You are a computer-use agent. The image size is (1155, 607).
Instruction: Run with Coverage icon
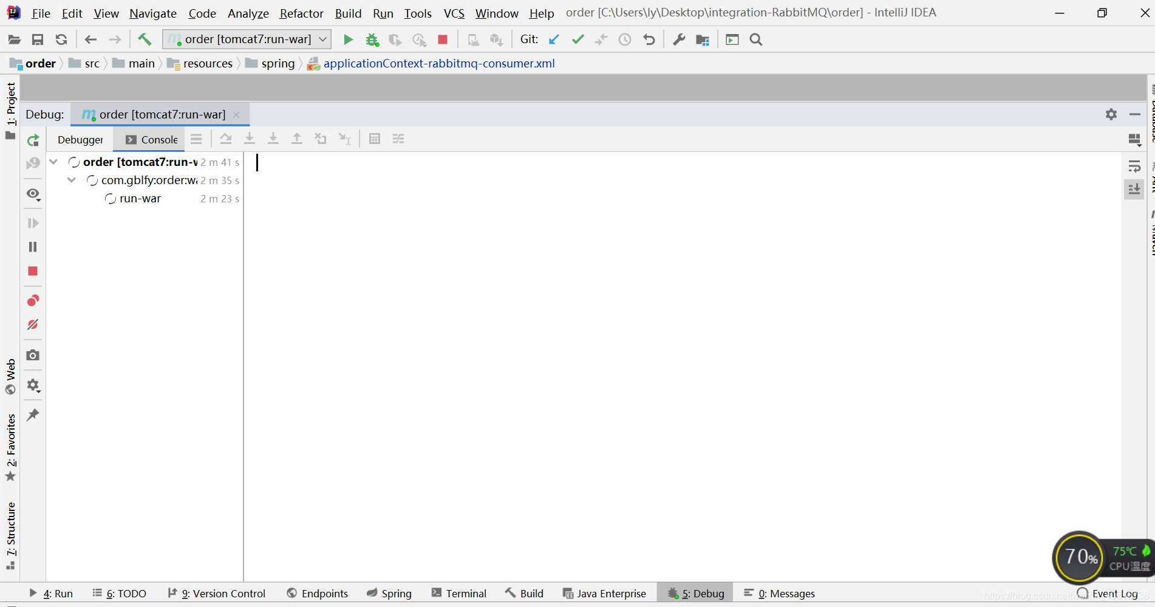[395, 39]
